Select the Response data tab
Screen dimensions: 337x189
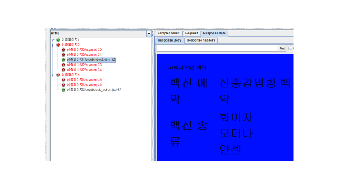click(214, 34)
